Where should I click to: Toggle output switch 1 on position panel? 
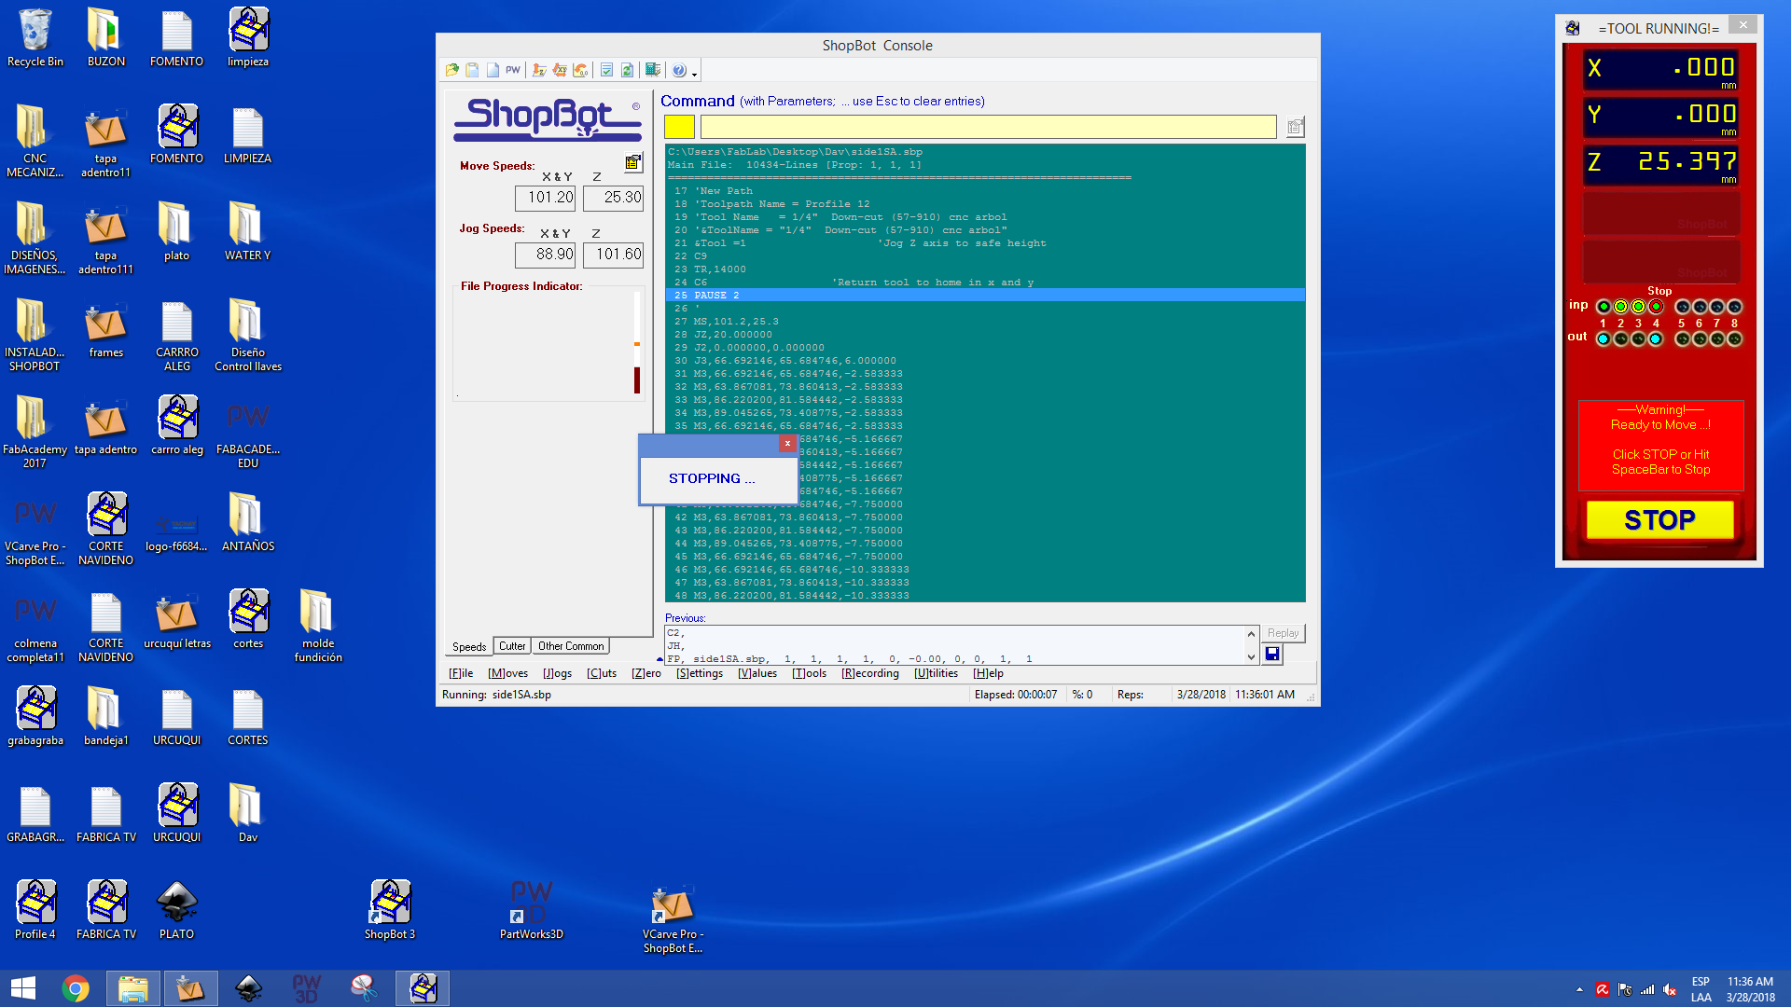tap(1603, 338)
